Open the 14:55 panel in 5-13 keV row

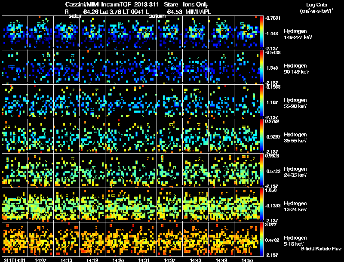point(247,239)
